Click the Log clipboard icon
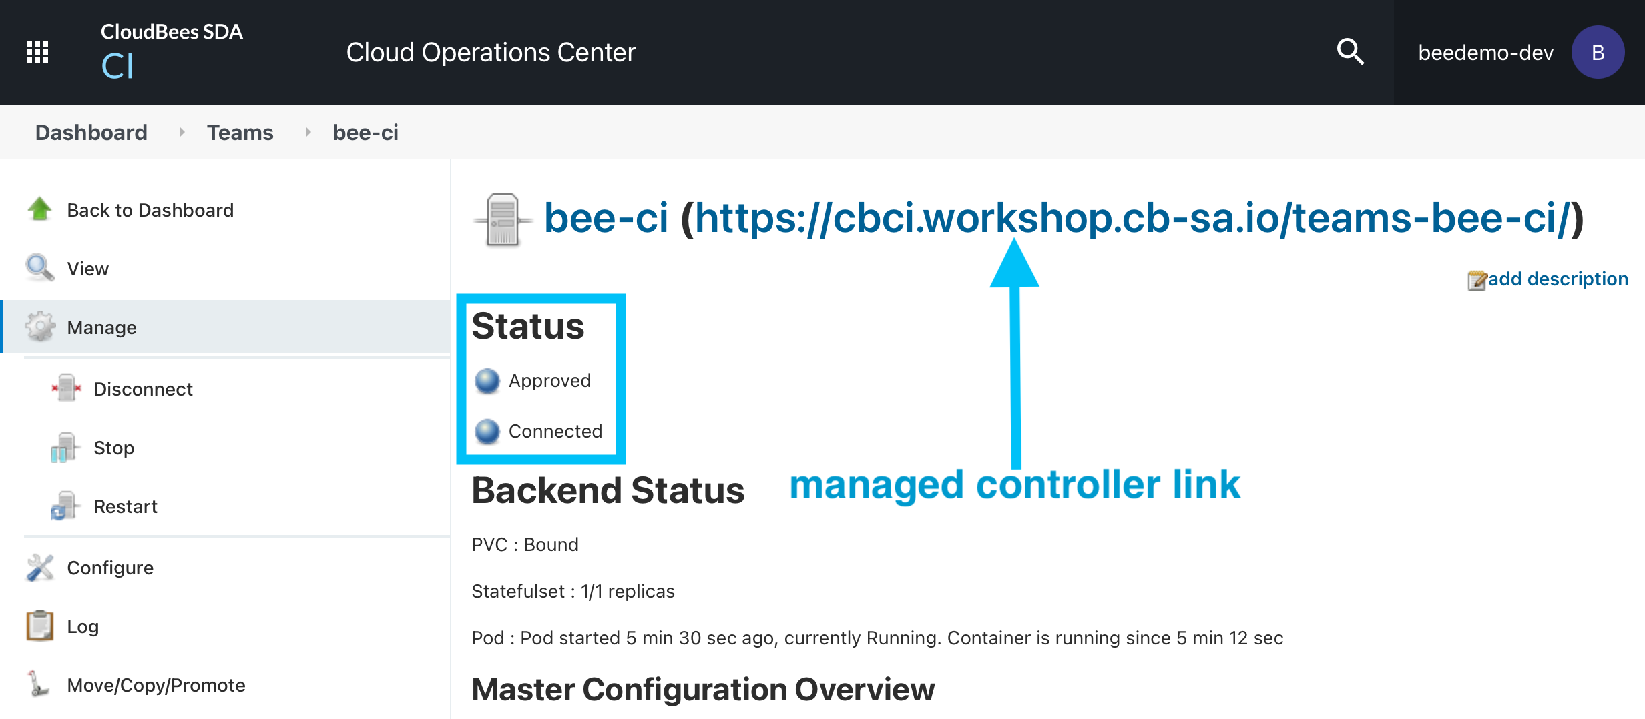The height and width of the screenshot is (719, 1645). coord(40,626)
